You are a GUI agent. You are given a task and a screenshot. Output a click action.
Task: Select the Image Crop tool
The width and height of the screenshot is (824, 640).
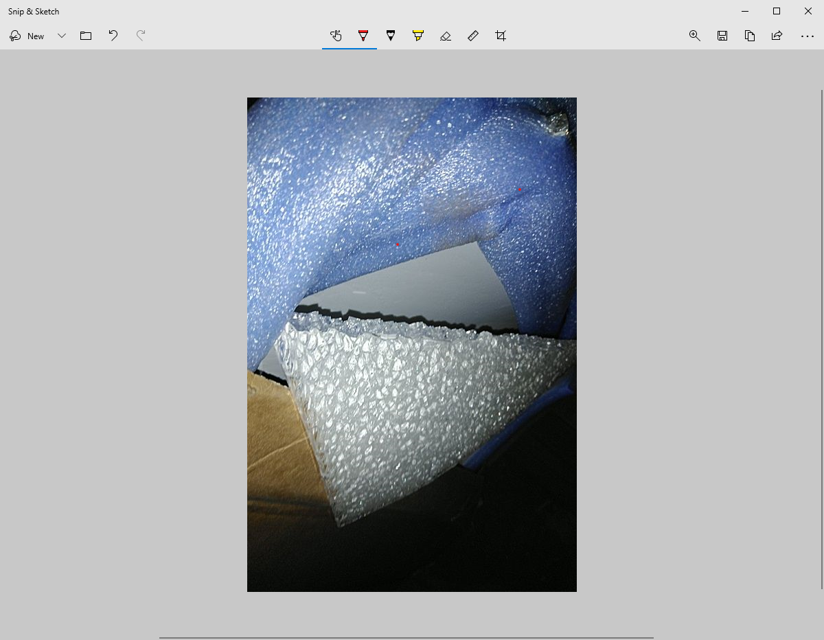501,36
